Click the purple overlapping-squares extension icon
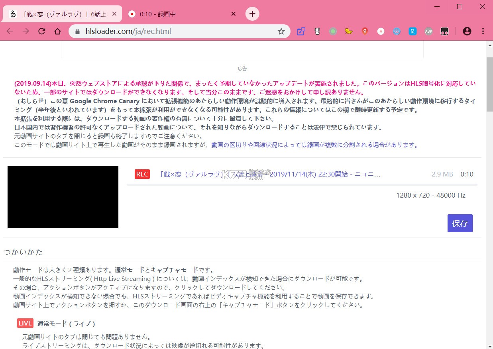The height and width of the screenshot is (349, 493). point(301,31)
